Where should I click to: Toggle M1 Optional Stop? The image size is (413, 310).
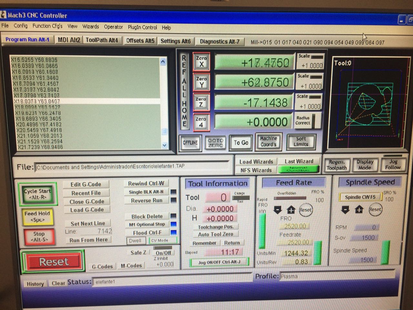click(147, 224)
